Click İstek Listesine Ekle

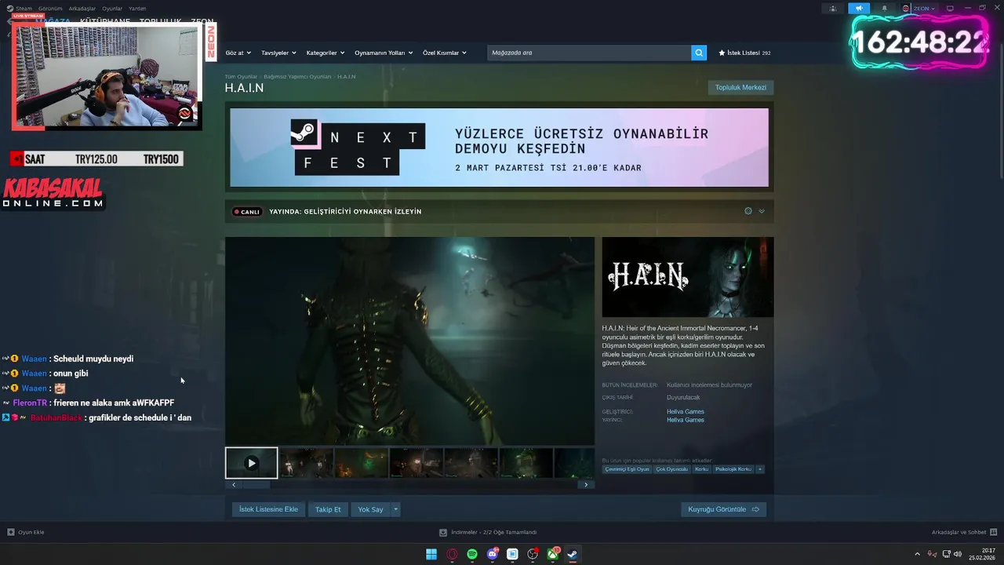coord(268,509)
